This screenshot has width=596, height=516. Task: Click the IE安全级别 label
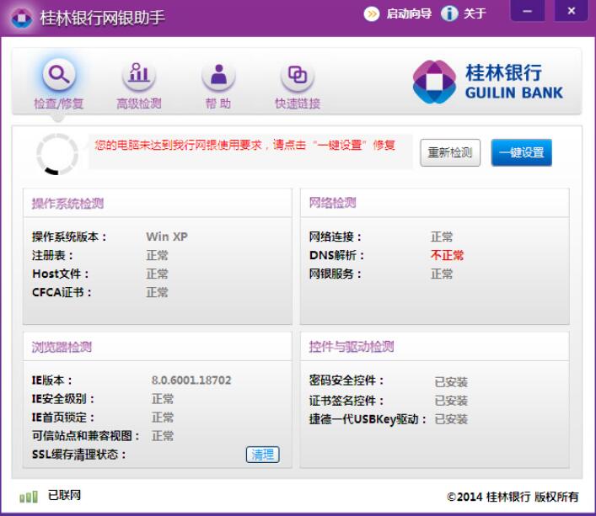pos(63,399)
